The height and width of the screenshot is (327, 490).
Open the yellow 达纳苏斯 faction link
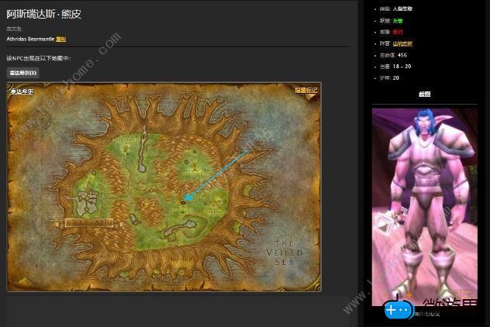pos(402,43)
